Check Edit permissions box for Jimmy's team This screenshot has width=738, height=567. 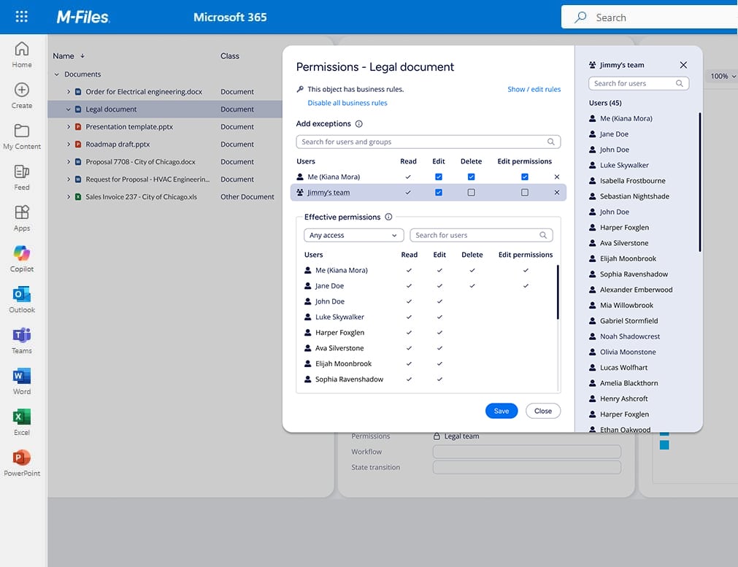click(x=525, y=193)
